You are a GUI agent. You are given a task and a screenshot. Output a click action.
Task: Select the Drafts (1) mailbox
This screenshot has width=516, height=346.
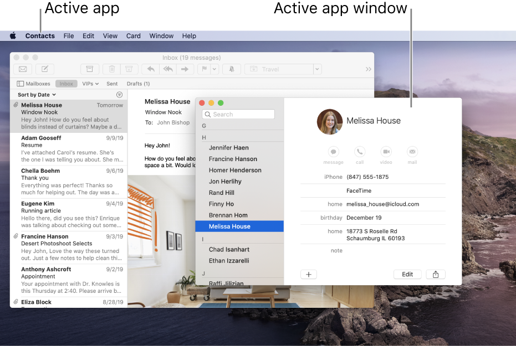[138, 84]
